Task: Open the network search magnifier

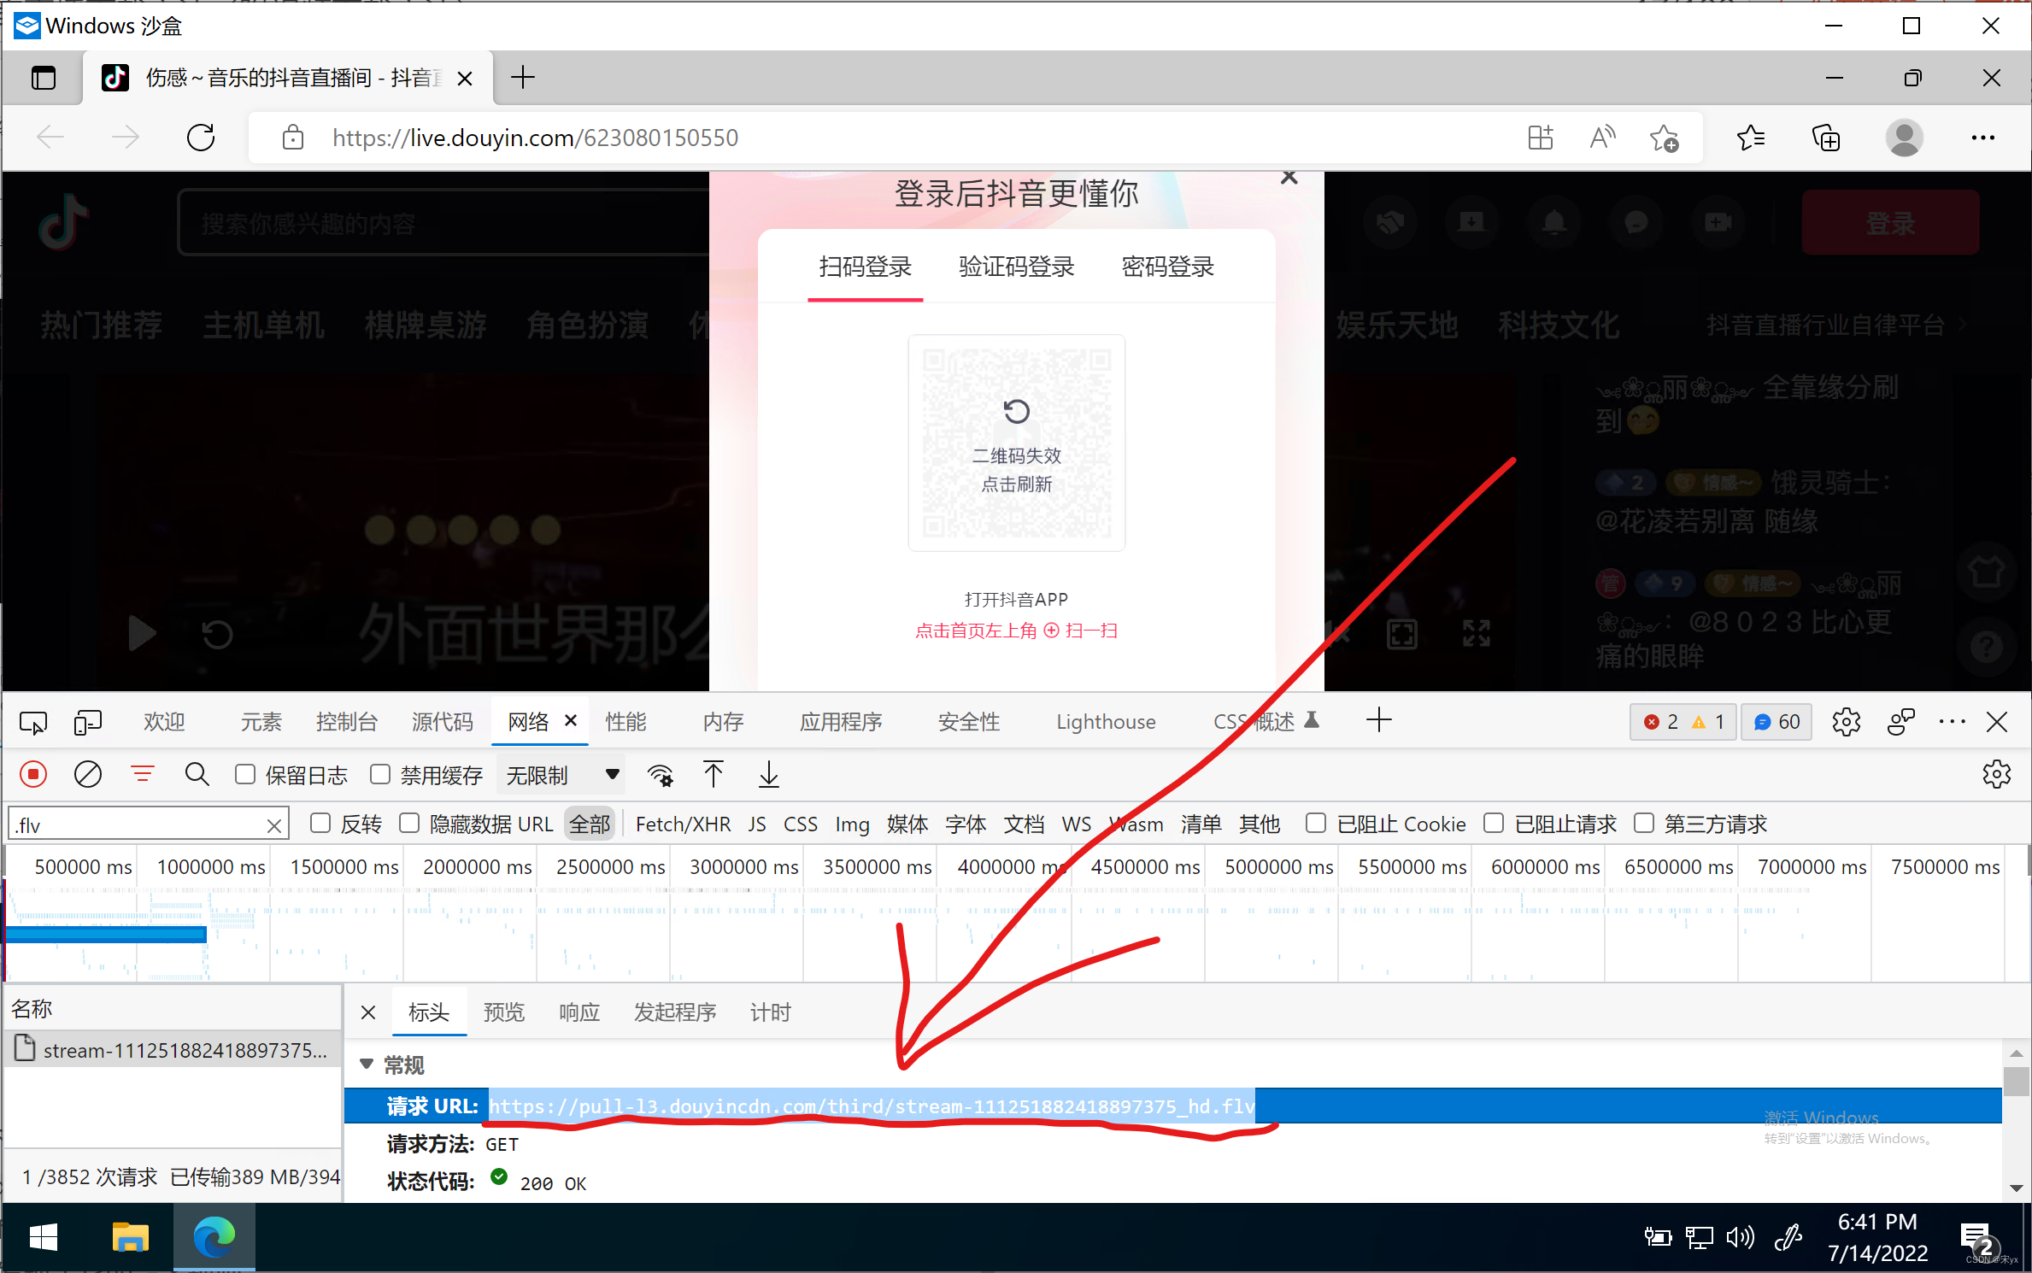Action: [197, 774]
